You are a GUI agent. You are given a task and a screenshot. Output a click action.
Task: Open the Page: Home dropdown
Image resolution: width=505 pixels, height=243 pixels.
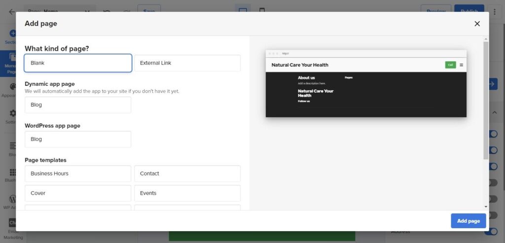[x=60, y=11]
